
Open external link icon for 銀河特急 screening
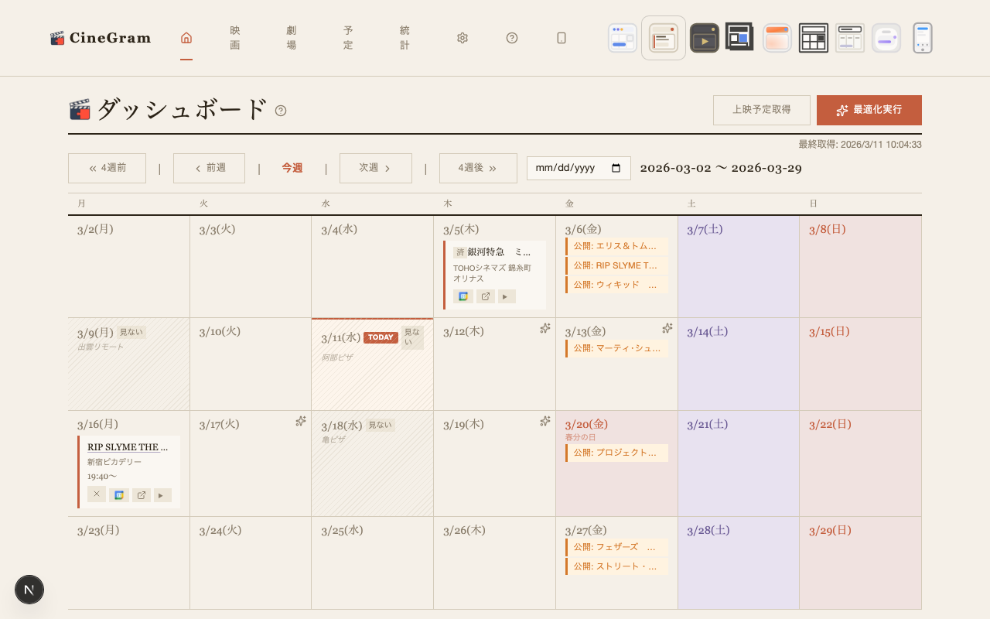486,296
